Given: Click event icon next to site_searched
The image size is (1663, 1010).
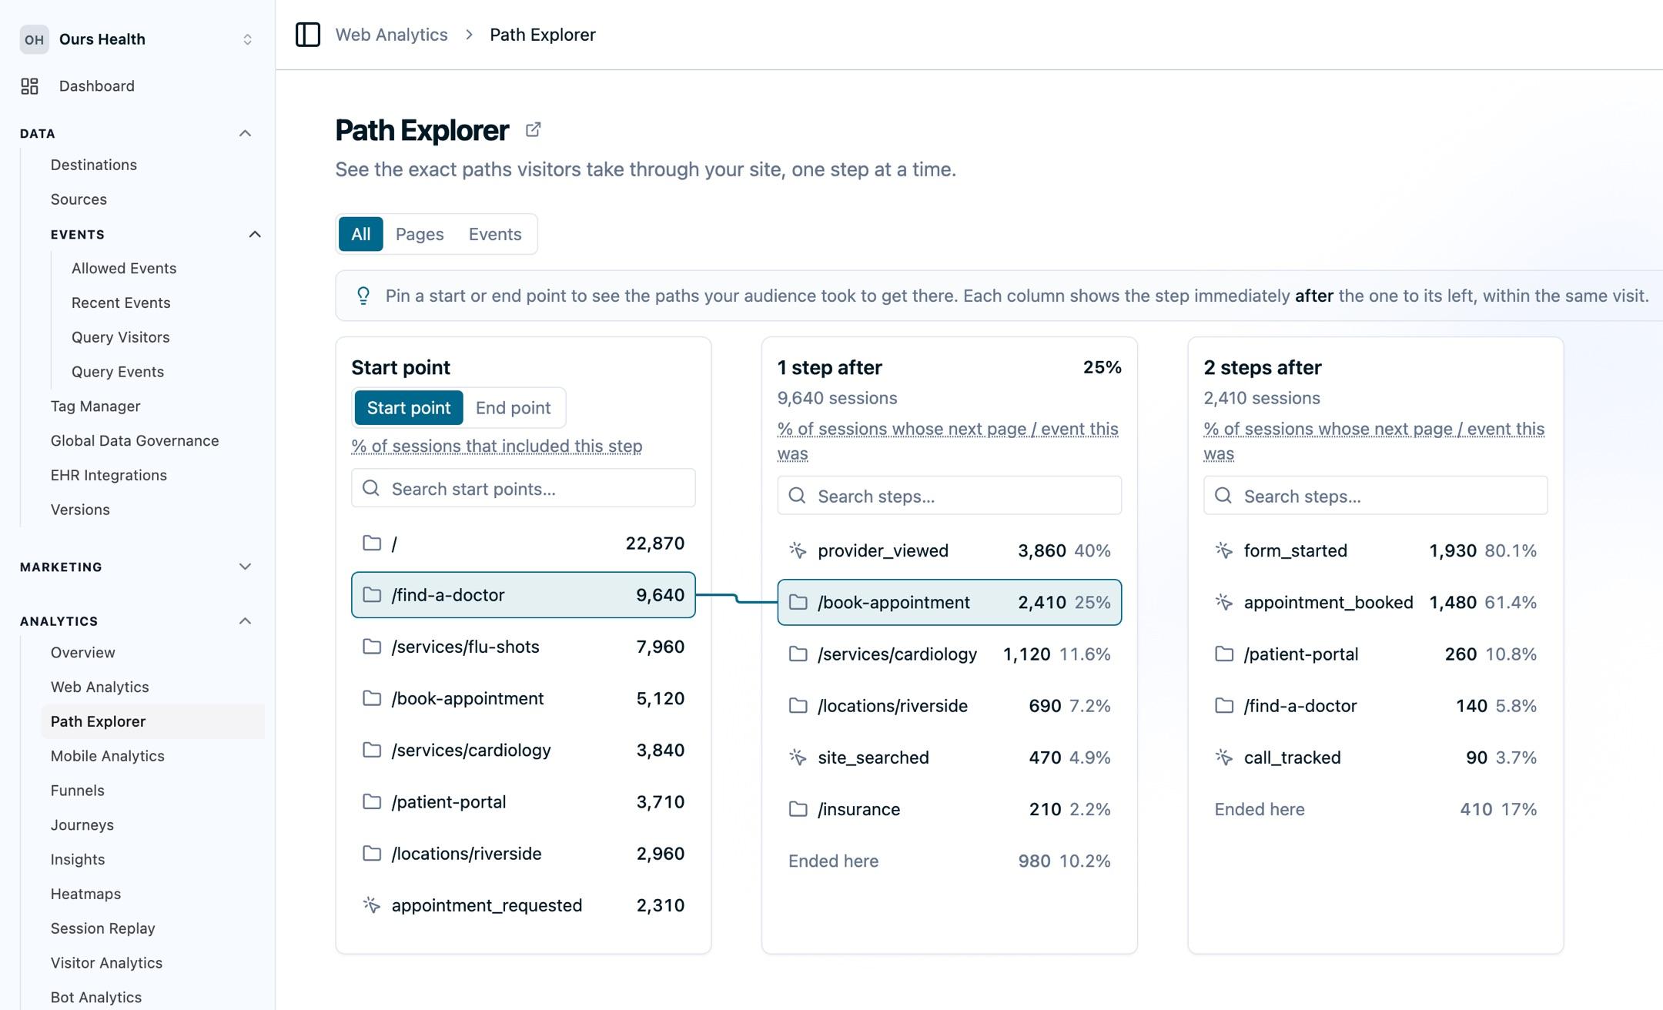Looking at the screenshot, I should [x=798, y=757].
